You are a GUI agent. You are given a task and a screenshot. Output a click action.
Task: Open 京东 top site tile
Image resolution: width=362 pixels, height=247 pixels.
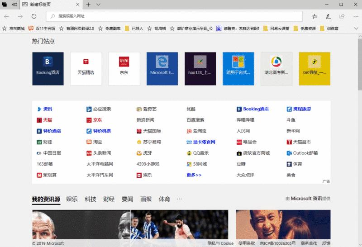124,69
